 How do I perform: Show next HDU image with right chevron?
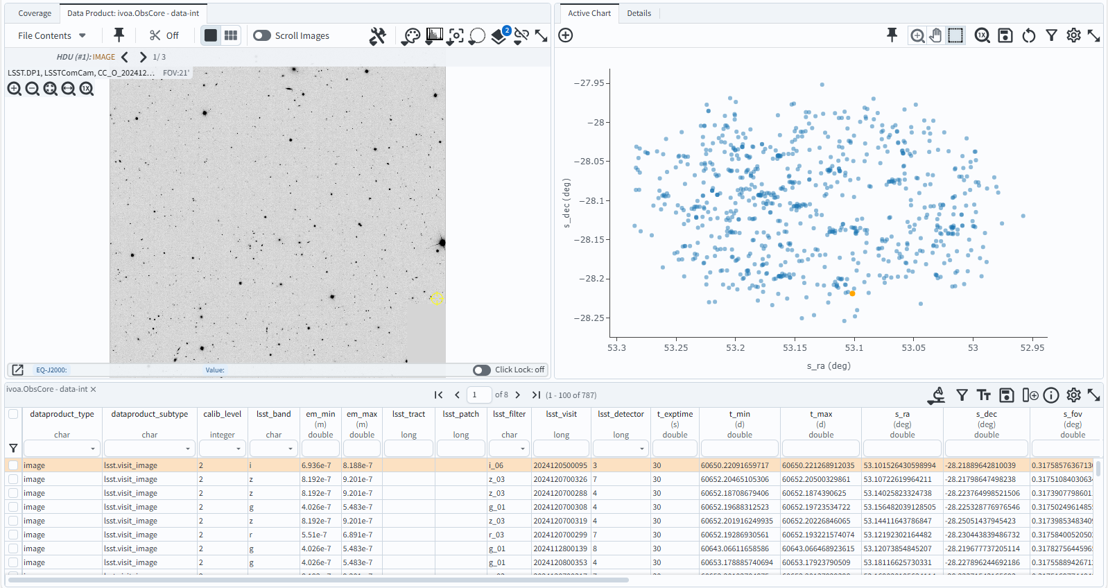(x=143, y=57)
